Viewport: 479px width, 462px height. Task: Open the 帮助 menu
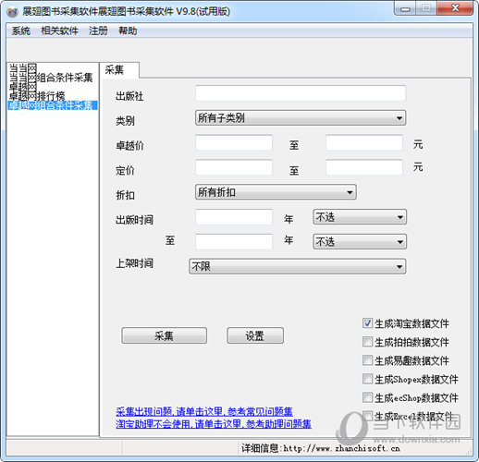click(x=128, y=30)
